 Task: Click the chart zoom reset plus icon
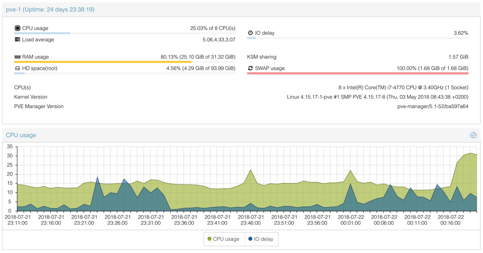(474, 135)
